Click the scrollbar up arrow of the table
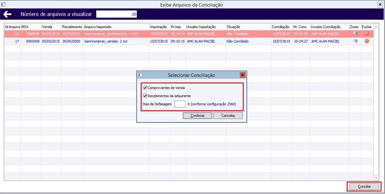Viewport: 385px width, 194px height. click(x=376, y=27)
